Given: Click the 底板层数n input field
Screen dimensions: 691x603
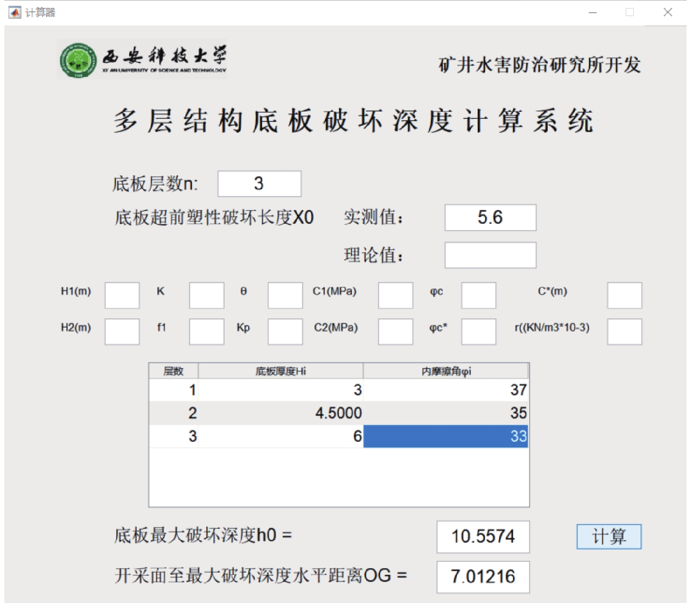Looking at the screenshot, I should tap(259, 184).
